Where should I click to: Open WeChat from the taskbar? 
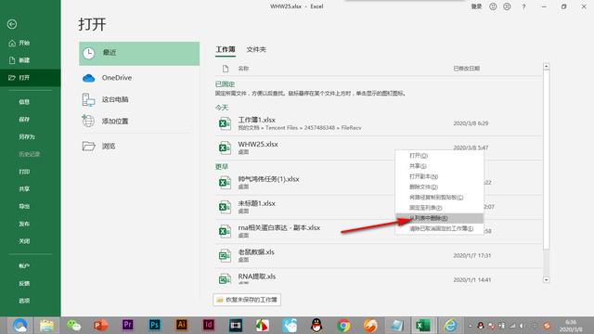tap(74, 326)
